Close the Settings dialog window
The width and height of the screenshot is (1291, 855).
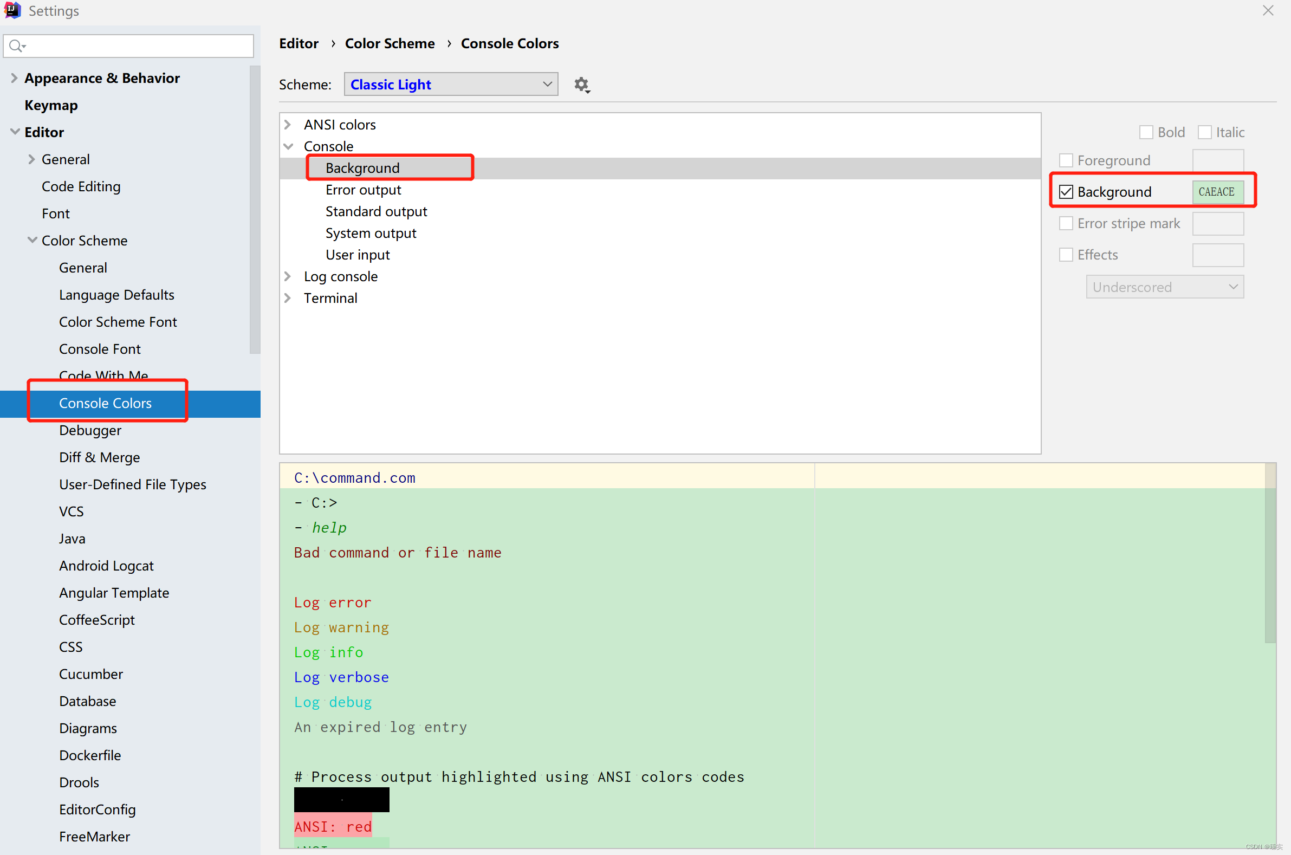(1268, 10)
